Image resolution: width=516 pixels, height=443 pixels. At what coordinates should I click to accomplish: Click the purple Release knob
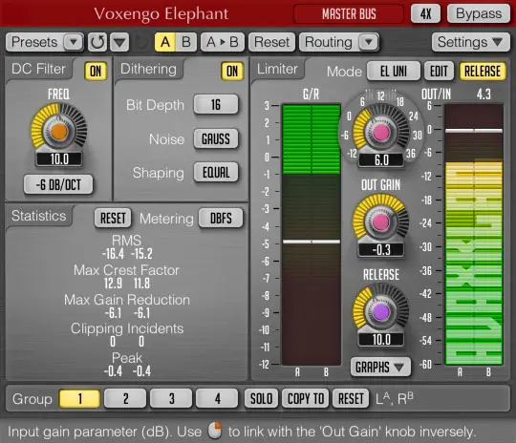coord(380,311)
